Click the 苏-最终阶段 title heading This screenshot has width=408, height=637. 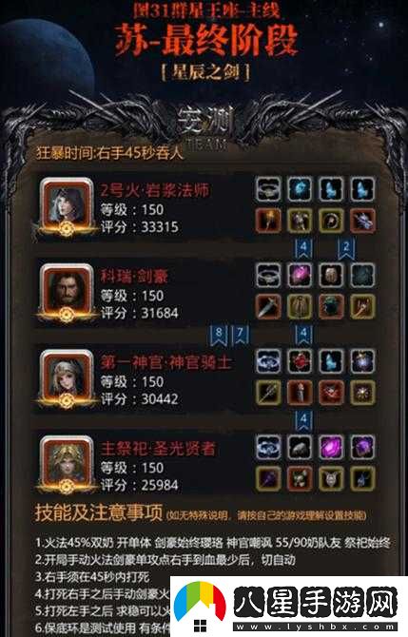click(206, 40)
